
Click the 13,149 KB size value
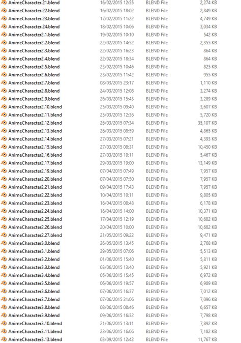pyautogui.click(x=207, y=163)
